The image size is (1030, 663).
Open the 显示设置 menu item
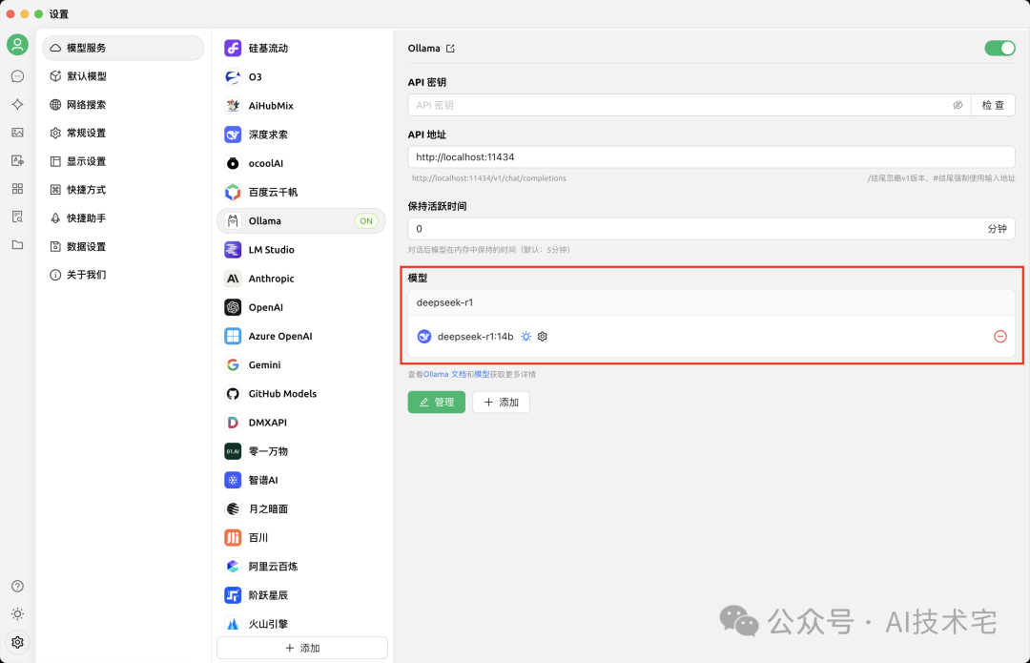[123, 161]
